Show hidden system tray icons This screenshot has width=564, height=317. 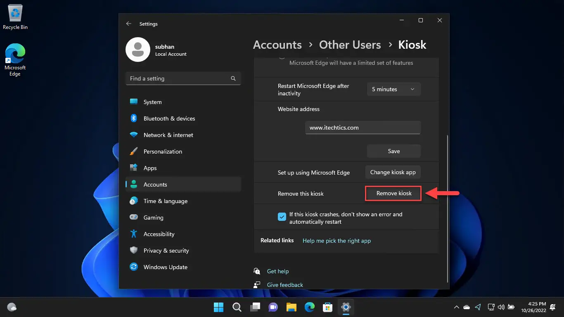point(456,307)
